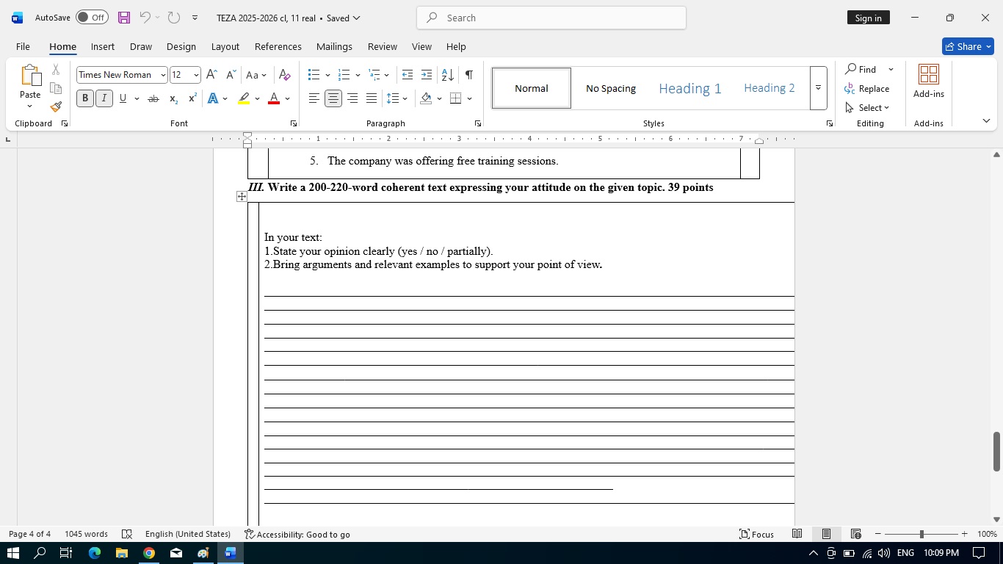This screenshot has height=564, width=1003.
Task: Adjust the zoom level slider
Action: pos(921,534)
